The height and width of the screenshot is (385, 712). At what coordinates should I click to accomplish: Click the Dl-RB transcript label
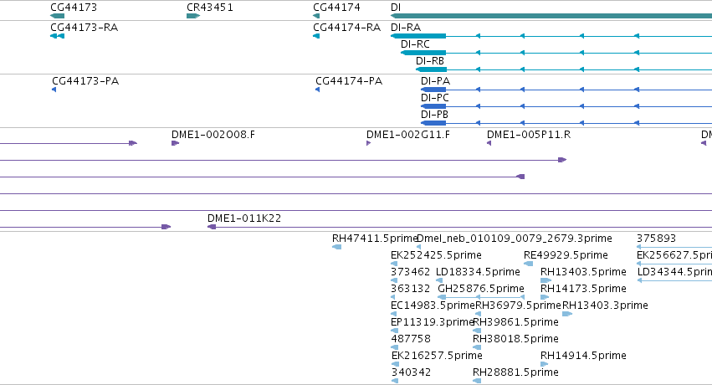point(430,61)
